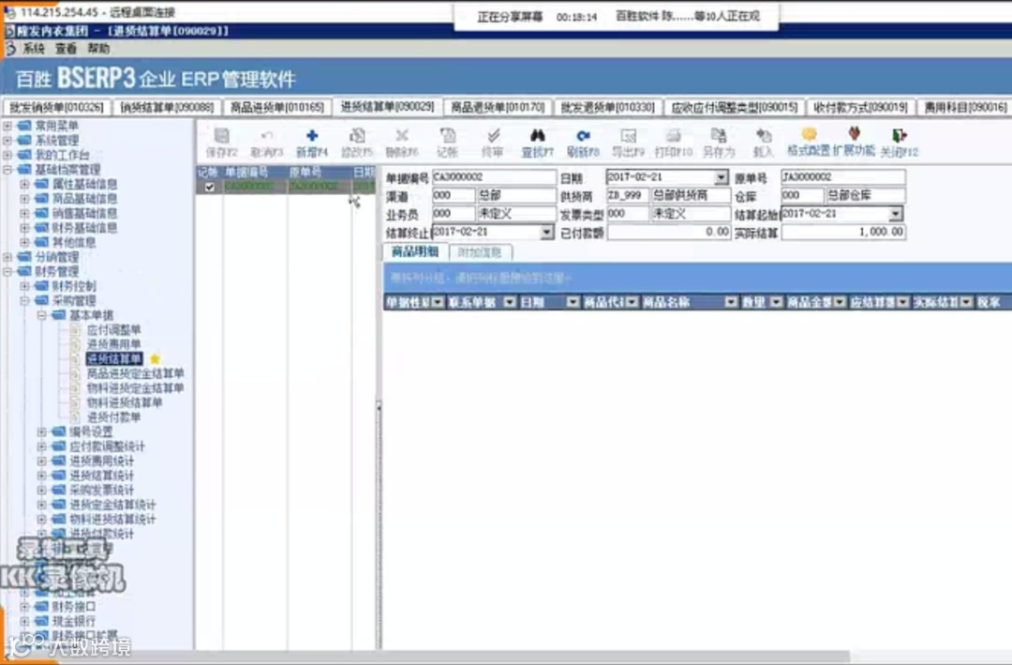1012x665 pixels.
Task: Click the 进货付款单 document icon in tree
Action: (x=76, y=416)
